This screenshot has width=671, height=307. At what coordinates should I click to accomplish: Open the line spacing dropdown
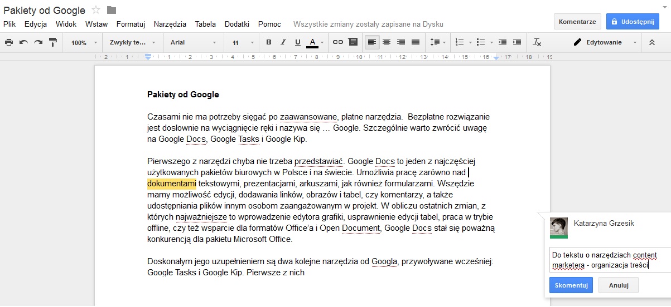coord(438,42)
